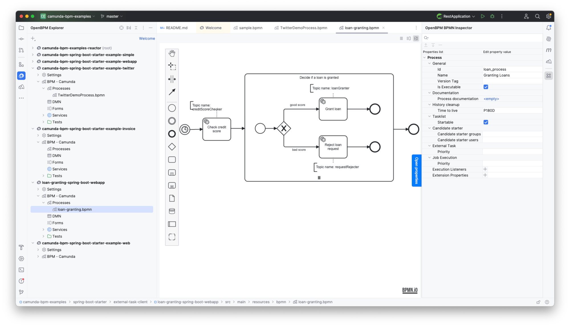Select the Global Connect arrow tool
The image size is (570, 327).
click(x=172, y=92)
